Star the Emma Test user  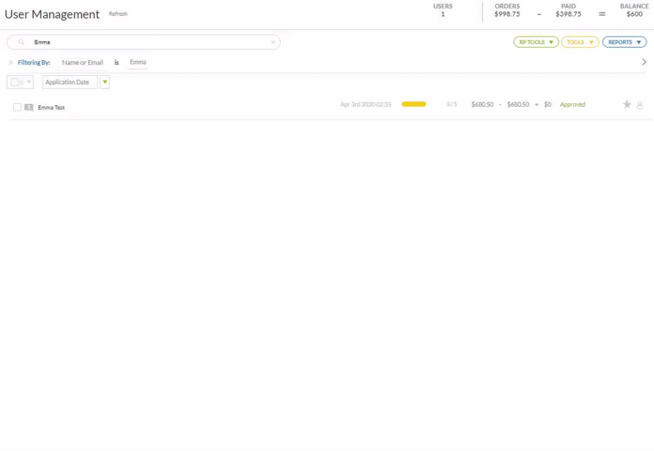tap(627, 105)
